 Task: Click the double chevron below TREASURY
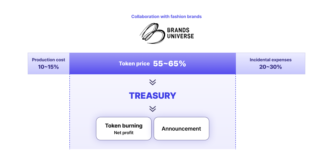pyautogui.click(x=152, y=109)
